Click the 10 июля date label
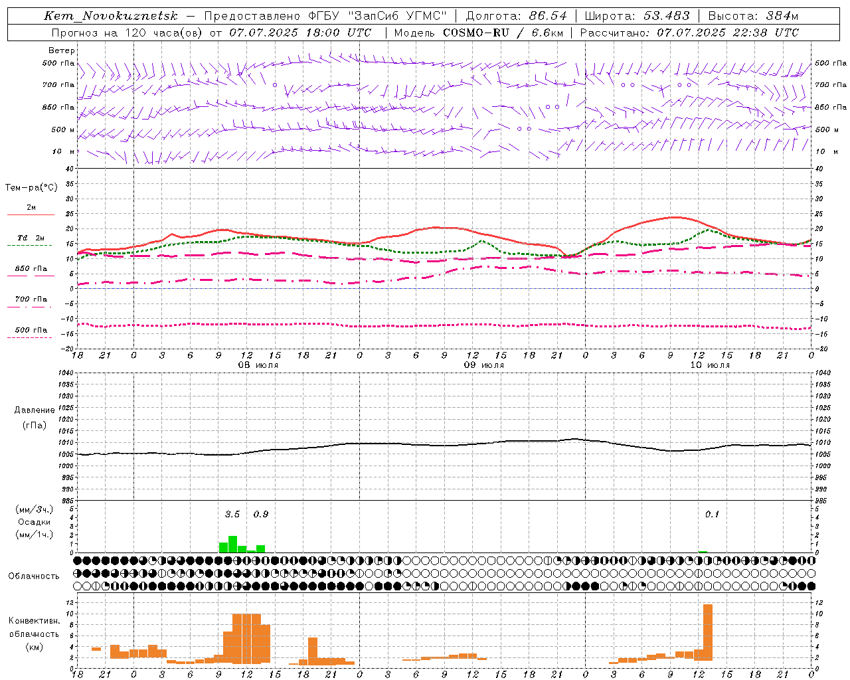 coord(710,365)
